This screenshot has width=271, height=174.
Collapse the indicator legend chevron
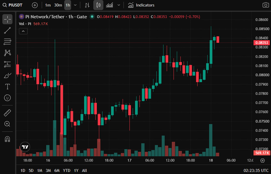[23, 31]
